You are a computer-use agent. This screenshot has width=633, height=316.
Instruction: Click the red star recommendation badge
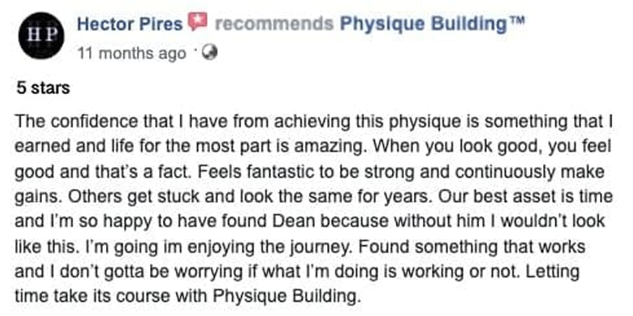click(198, 21)
